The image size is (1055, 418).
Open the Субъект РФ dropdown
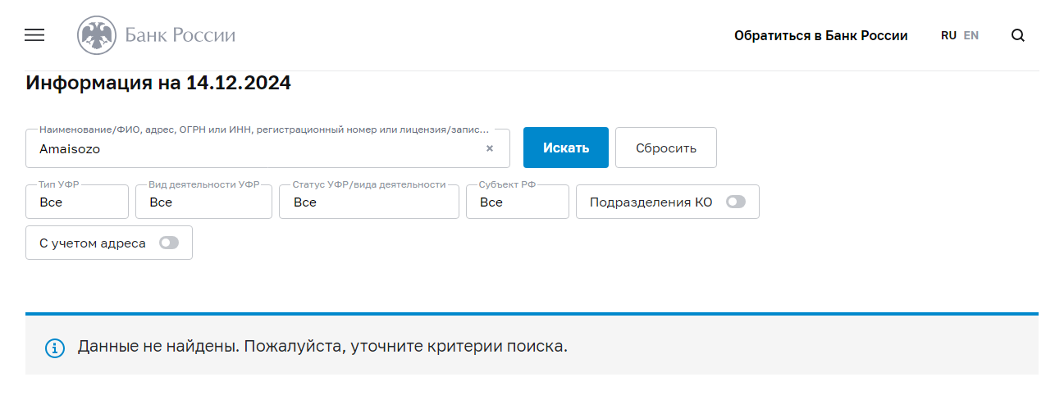tap(518, 202)
